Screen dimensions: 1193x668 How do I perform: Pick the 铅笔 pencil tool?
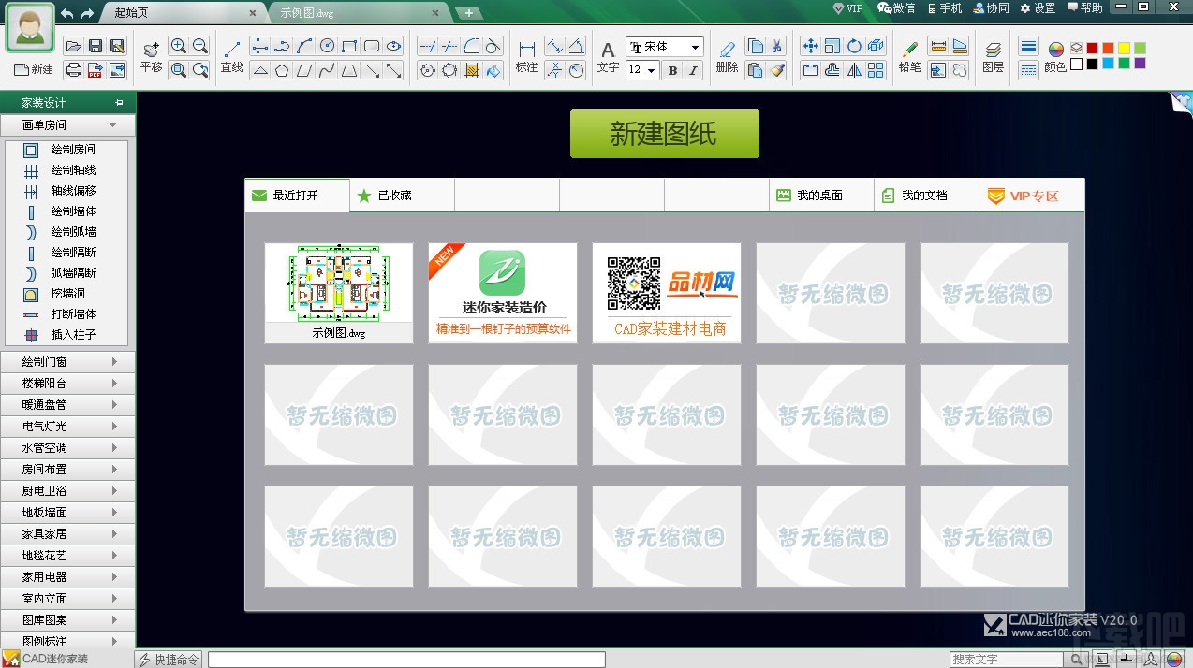click(909, 56)
